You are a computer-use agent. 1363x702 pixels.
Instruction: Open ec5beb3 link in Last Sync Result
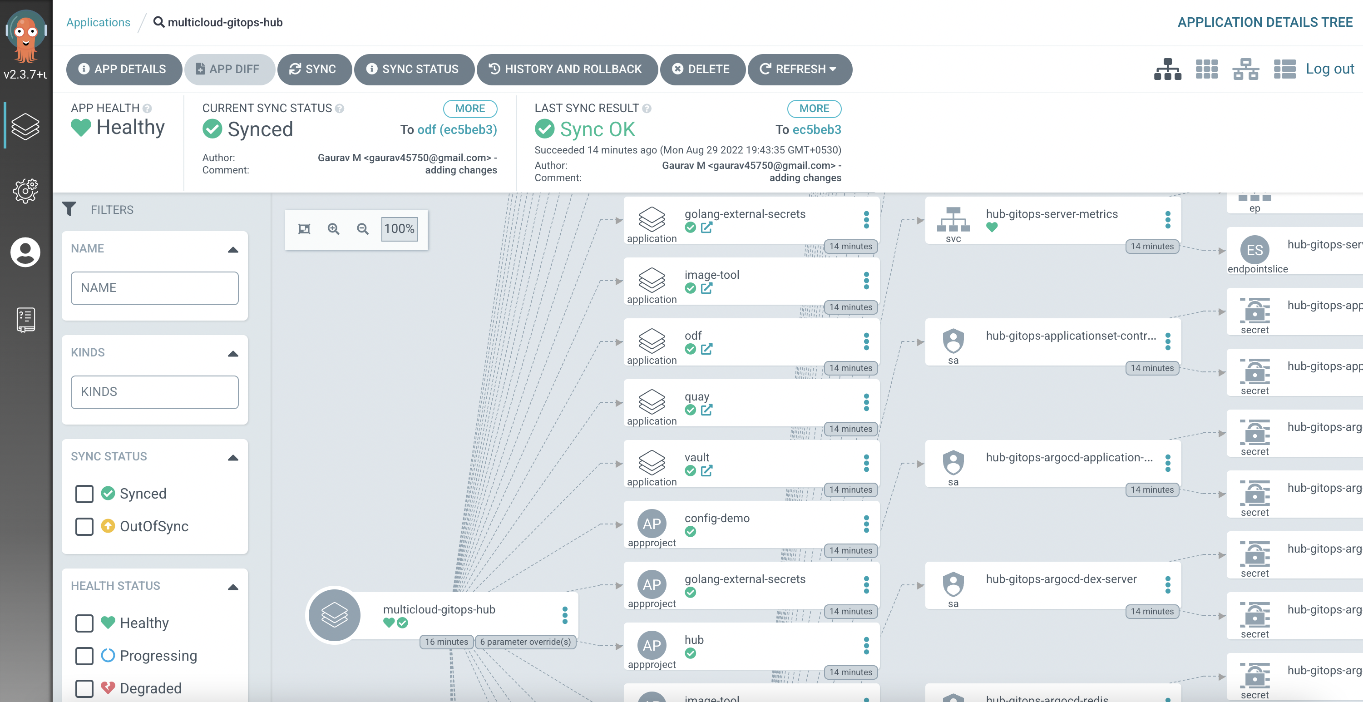click(x=816, y=129)
